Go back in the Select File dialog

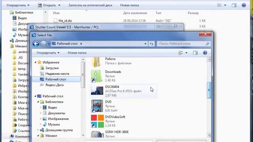pyautogui.click(x=36, y=44)
